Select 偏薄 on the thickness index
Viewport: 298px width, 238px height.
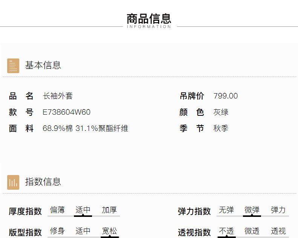coord(57,210)
